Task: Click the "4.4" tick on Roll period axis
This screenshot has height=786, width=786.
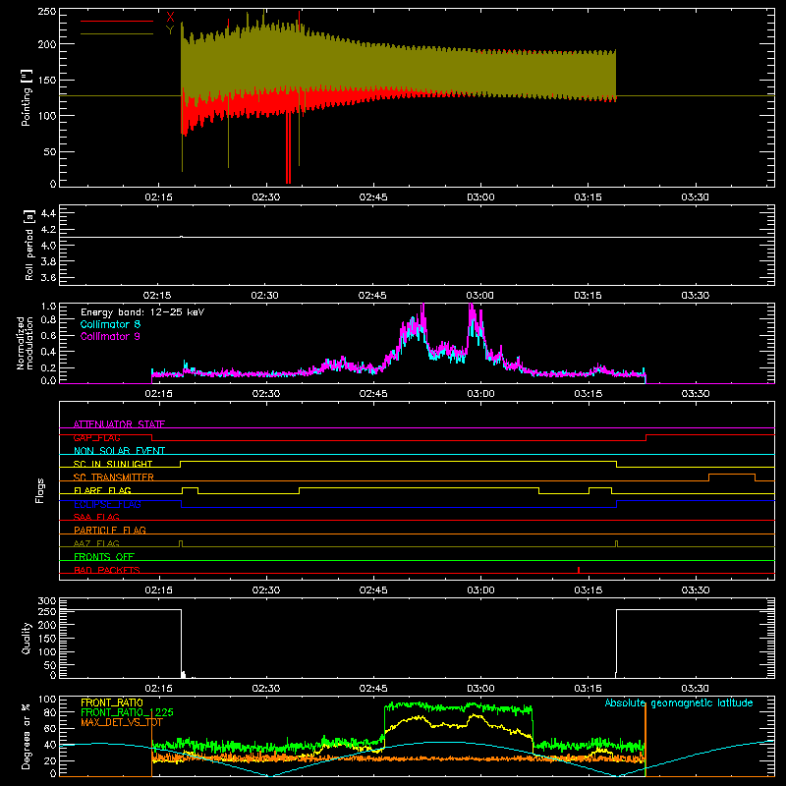Action: point(48,213)
